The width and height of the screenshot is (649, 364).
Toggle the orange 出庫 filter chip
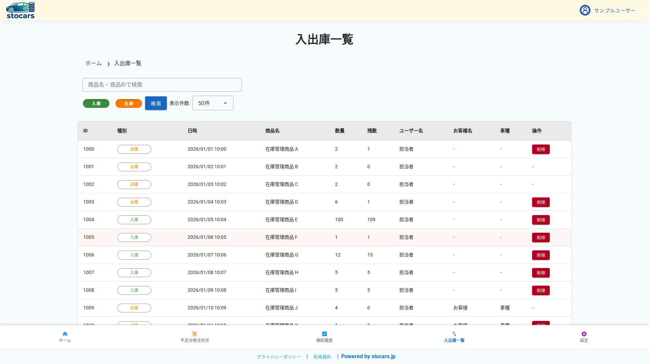pyautogui.click(x=129, y=103)
